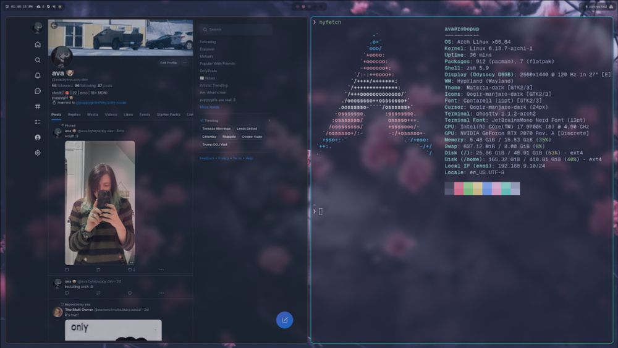Click the Terms footer link
618x348 pixels.
click(237, 158)
